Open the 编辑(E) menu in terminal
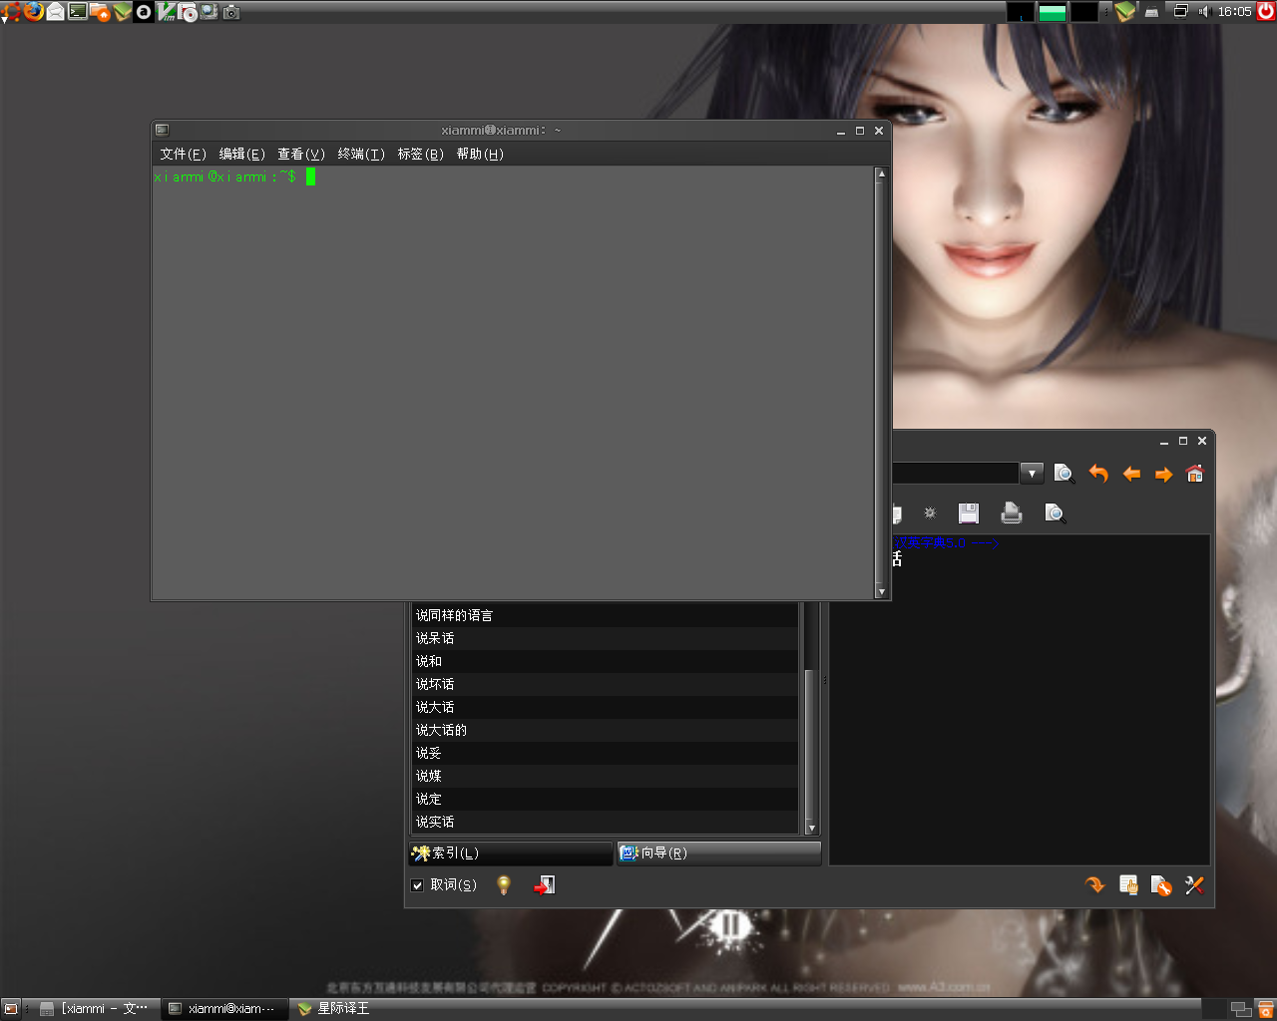 coord(241,154)
